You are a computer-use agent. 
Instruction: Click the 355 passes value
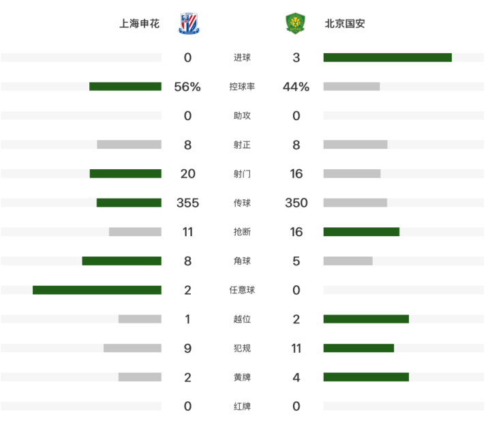coord(187,203)
